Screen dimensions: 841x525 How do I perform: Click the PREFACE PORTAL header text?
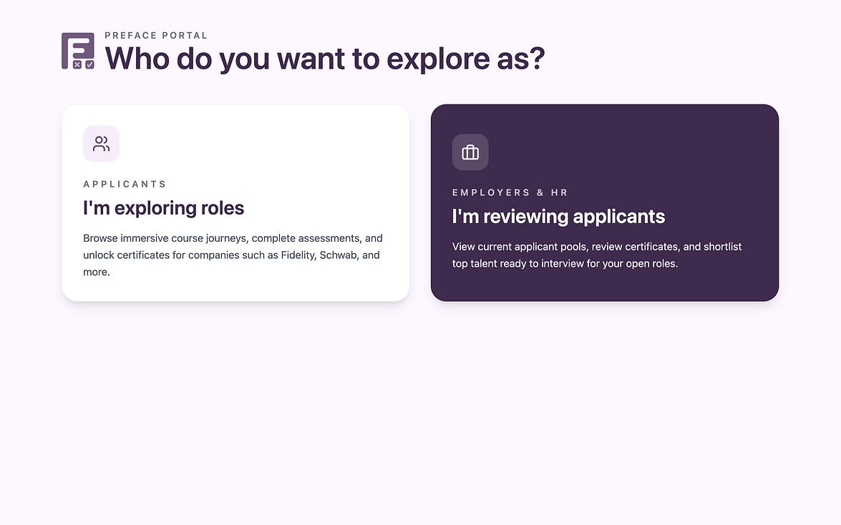pyautogui.click(x=156, y=35)
